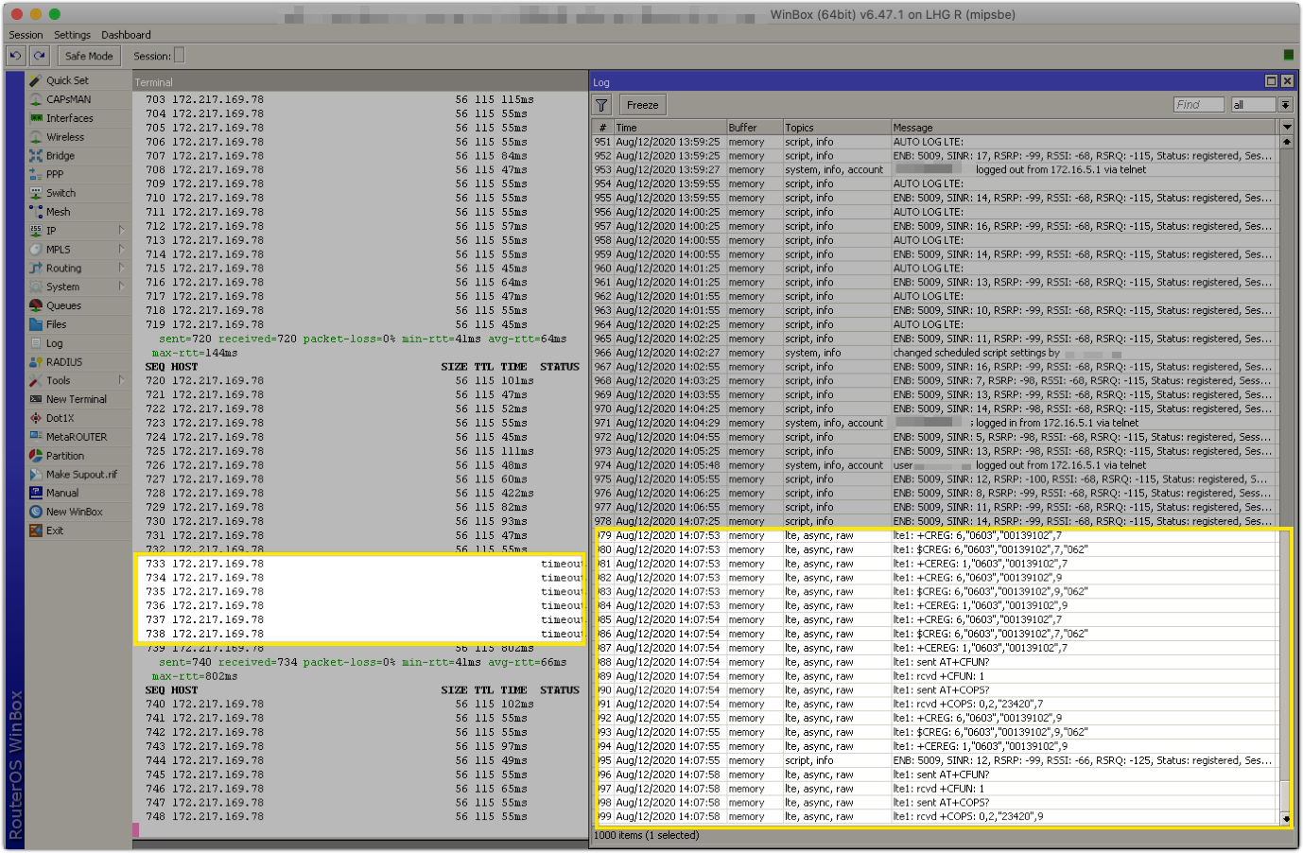The width and height of the screenshot is (1303, 853).
Task: Expand the IP submenu arrow
Action: click(122, 230)
